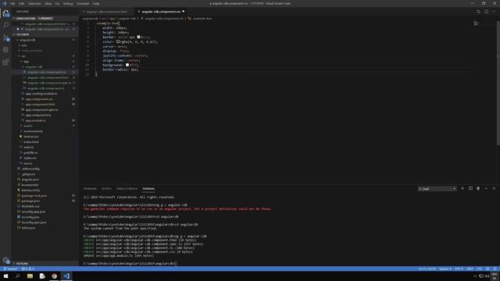Click the volume icon in system tray
The height and width of the screenshot is (281, 500).
[x=487, y=276]
